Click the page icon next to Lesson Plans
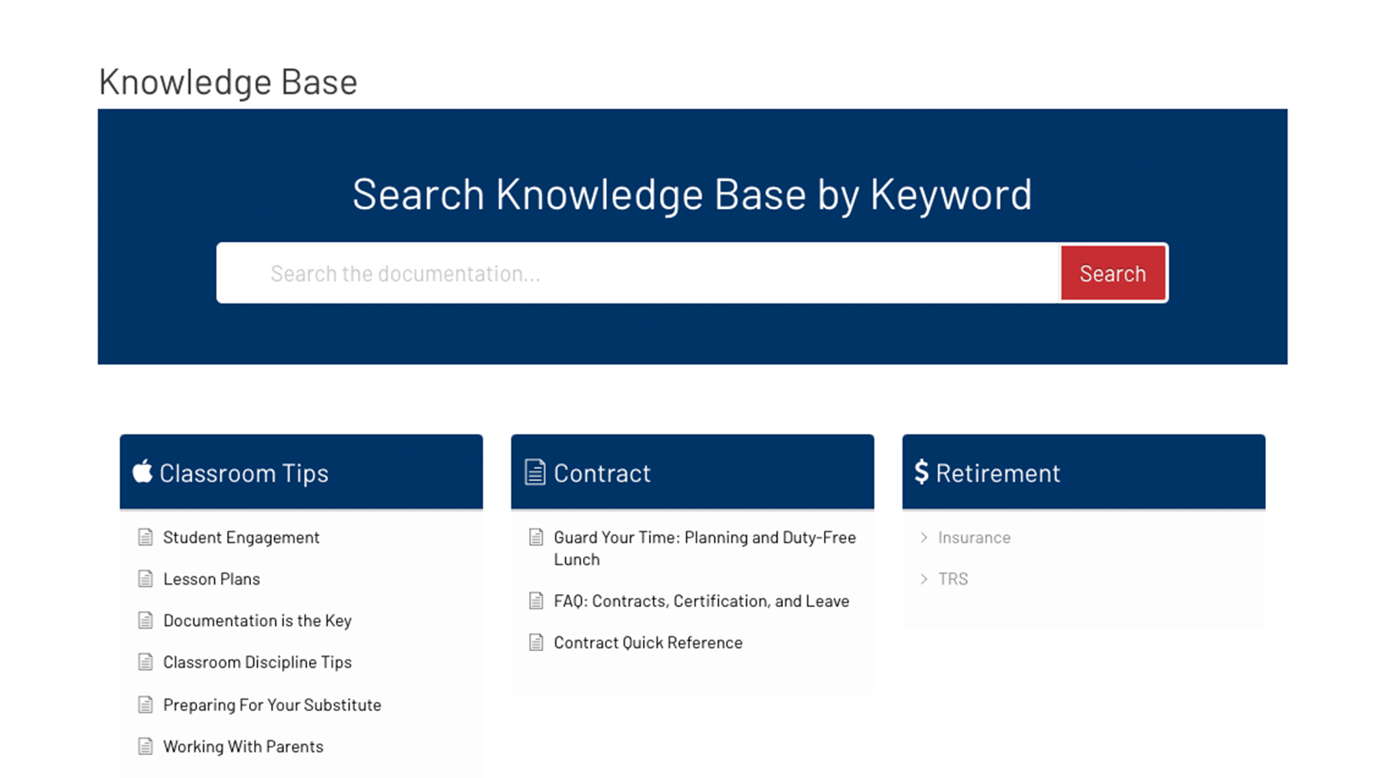 point(146,579)
